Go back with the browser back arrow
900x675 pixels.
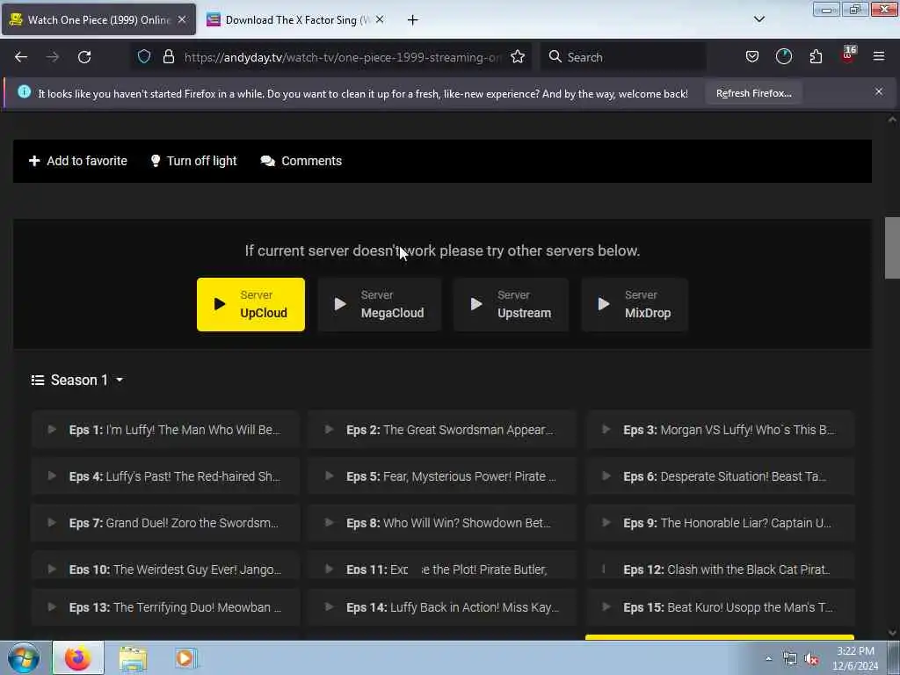[21, 57]
